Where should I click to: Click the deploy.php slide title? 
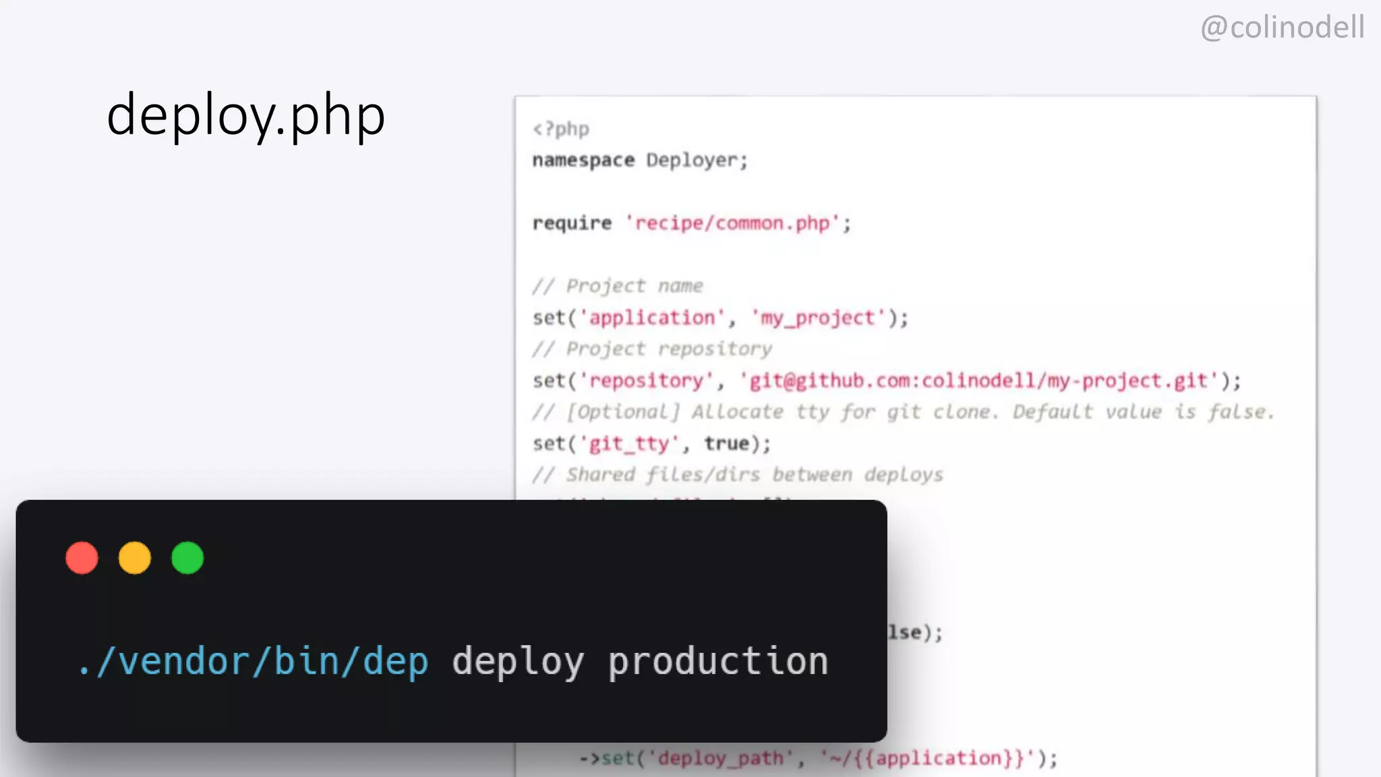pyautogui.click(x=245, y=115)
